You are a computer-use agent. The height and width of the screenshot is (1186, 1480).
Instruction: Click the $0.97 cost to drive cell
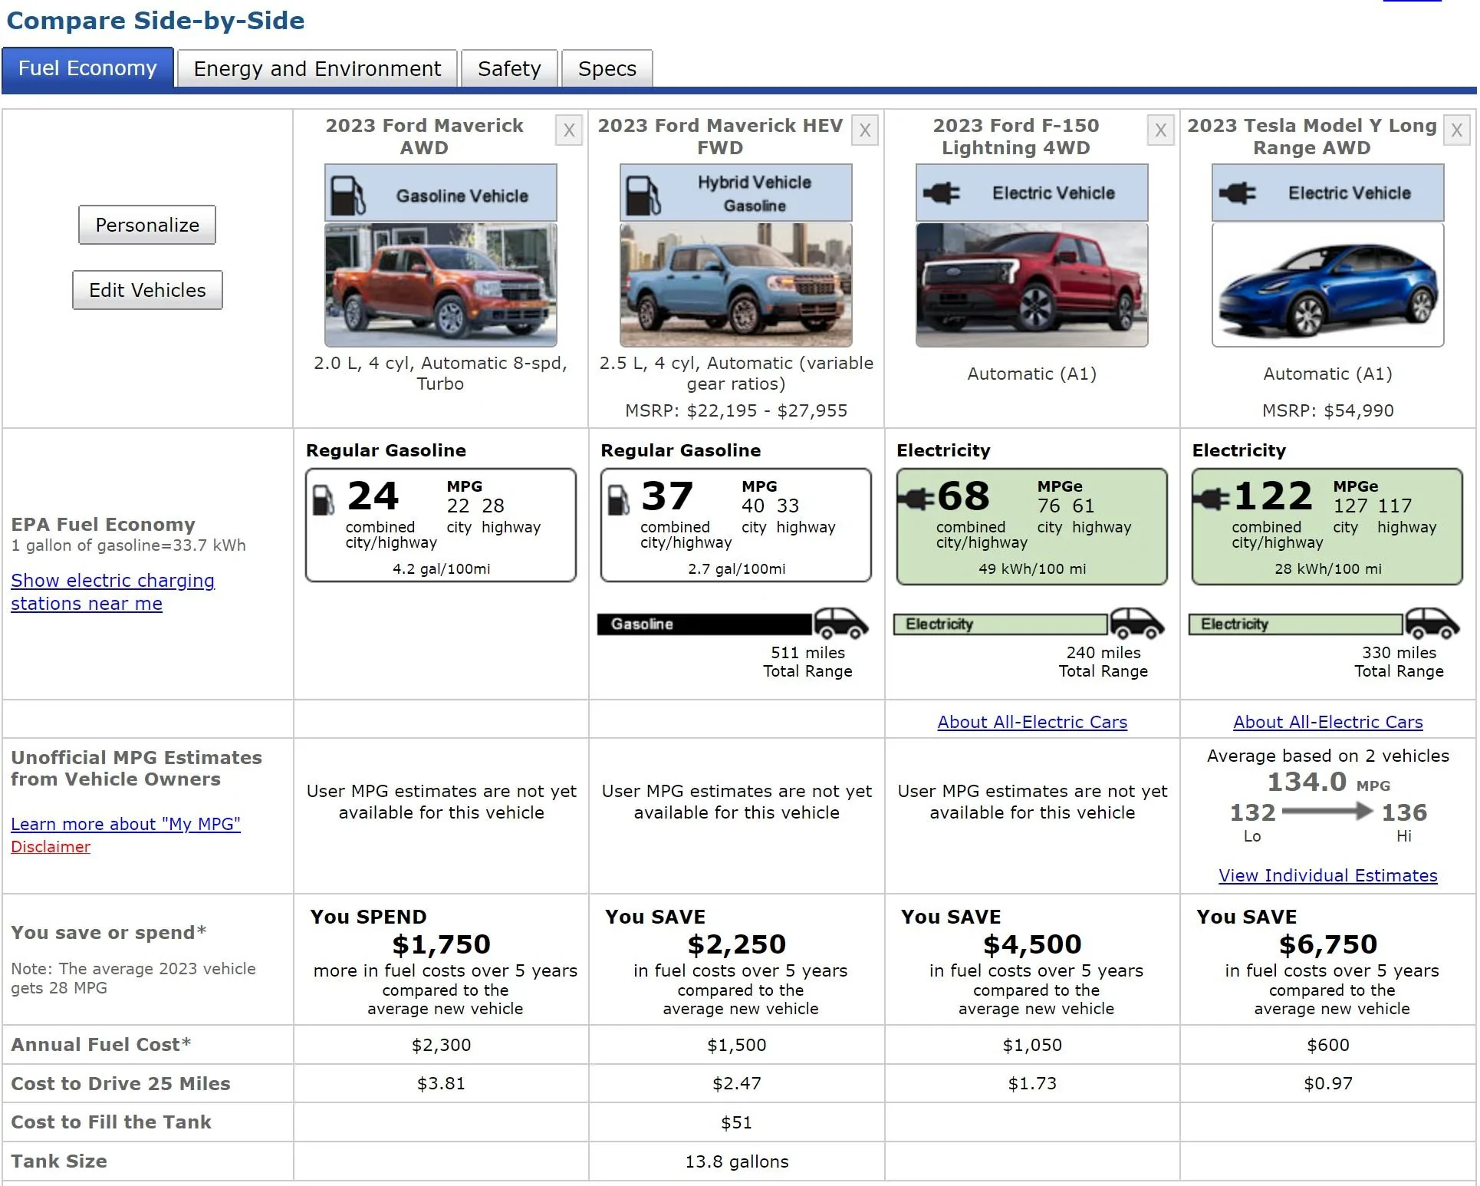click(x=1328, y=1083)
